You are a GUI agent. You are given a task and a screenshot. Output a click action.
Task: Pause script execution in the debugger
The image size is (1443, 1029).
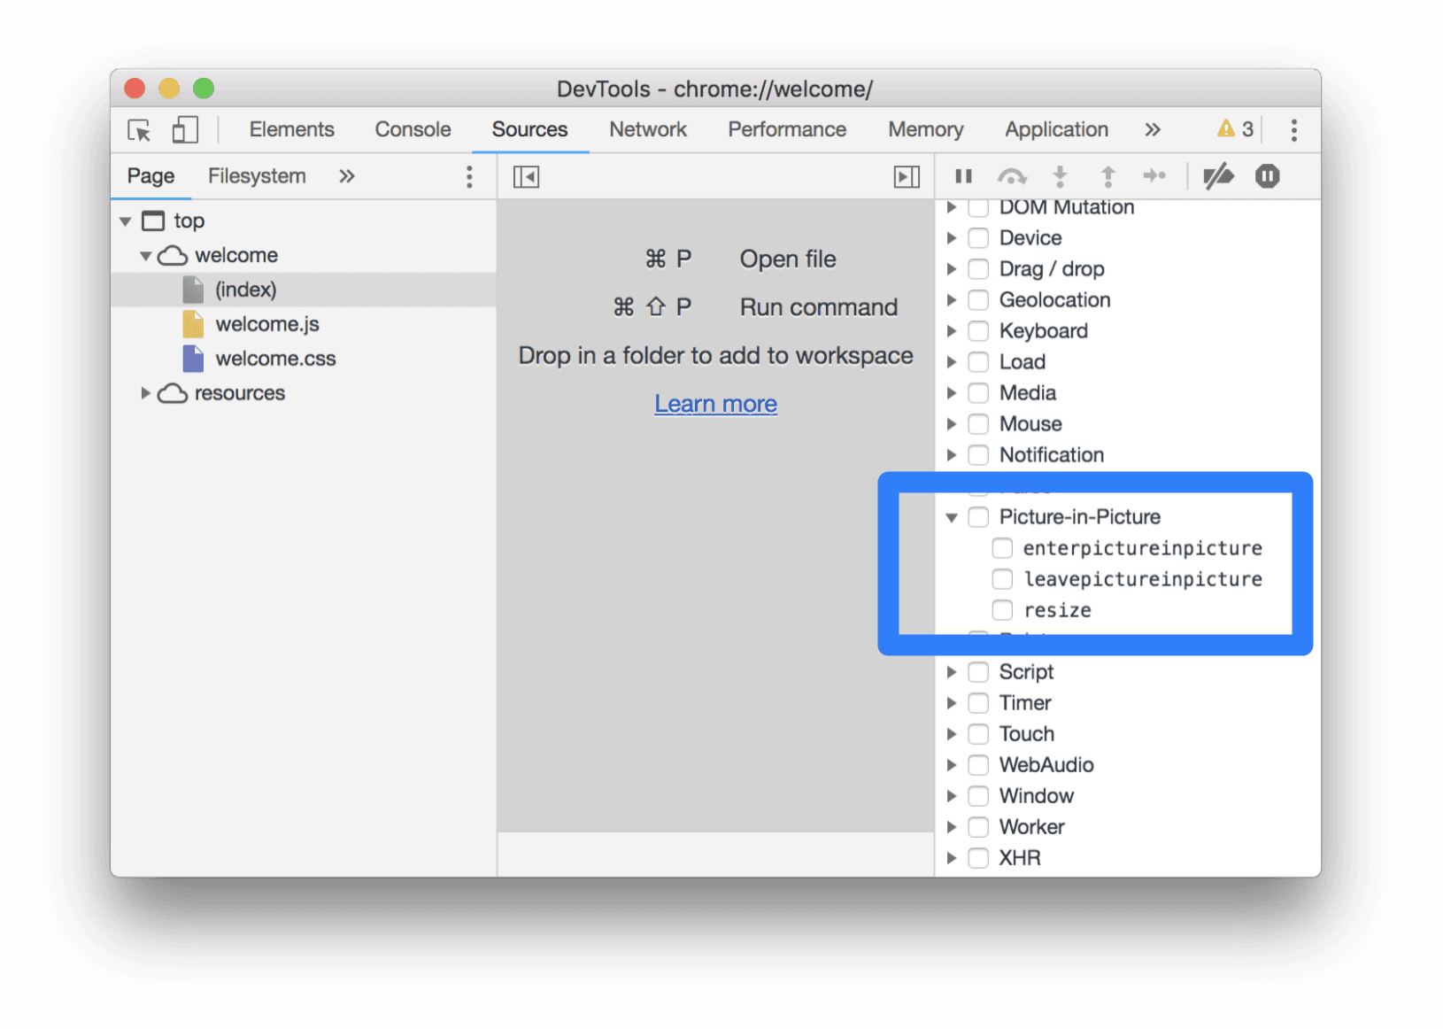pyautogui.click(x=963, y=176)
